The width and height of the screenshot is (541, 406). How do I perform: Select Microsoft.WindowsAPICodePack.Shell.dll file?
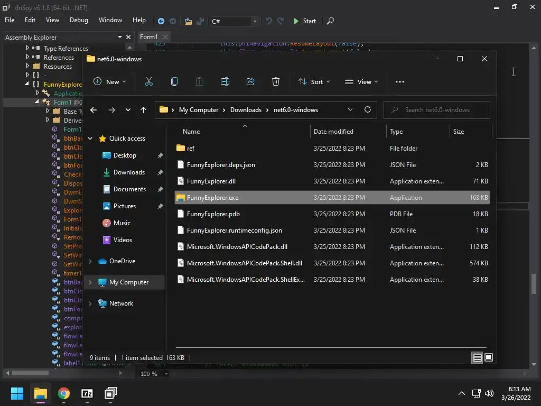click(332, 263)
